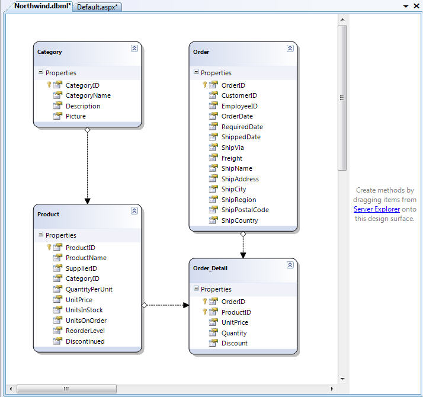Collapse the Order entity using its chevron button
The width and height of the screenshot is (423, 397).
coord(290,49)
